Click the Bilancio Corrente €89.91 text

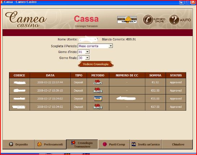tap(119, 39)
